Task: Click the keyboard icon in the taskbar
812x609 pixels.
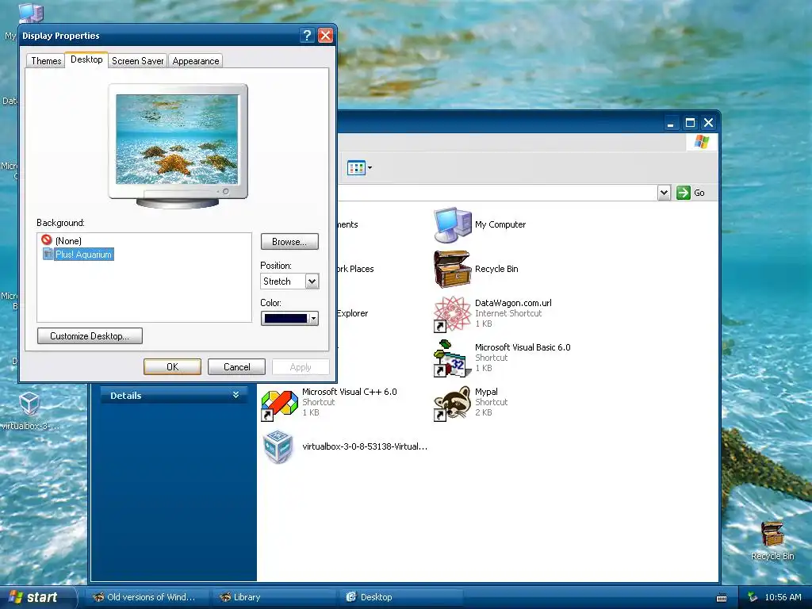Action: (722, 598)
